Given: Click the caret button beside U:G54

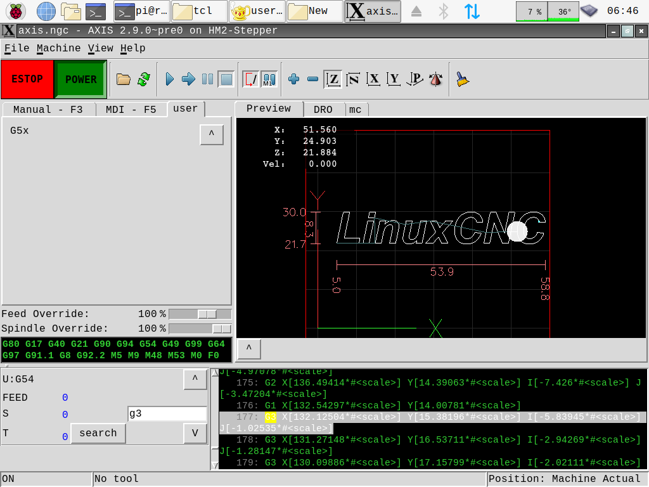Looking at the screenshot, I should 195,379.
